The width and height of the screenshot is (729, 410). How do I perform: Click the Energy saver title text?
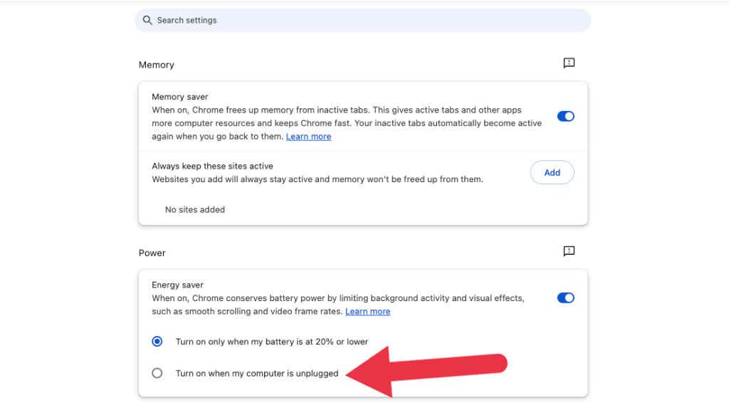(177, 285)
